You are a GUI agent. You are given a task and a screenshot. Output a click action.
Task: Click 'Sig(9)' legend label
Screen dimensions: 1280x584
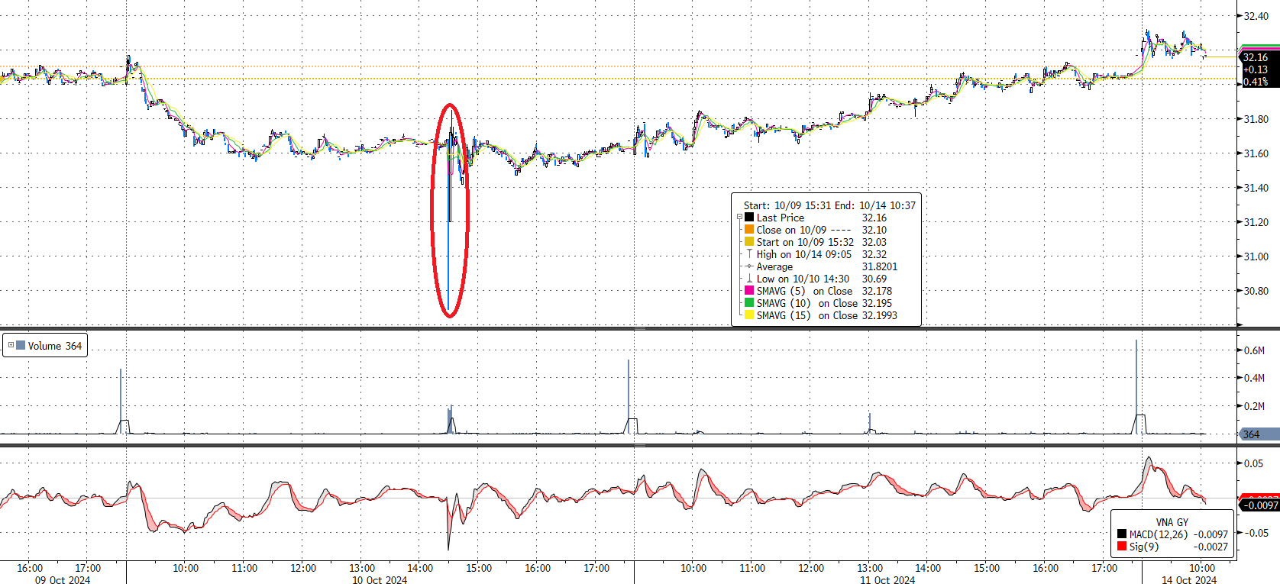(x=1143, y=547)
